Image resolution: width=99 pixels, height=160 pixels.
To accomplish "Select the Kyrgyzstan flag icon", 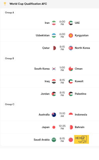I will 71,35.
